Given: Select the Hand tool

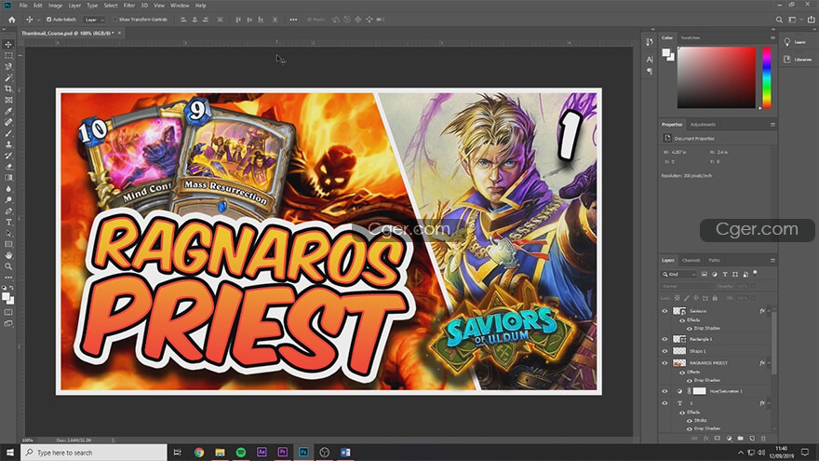Looking at the screenshot, I should pos(8,255).
